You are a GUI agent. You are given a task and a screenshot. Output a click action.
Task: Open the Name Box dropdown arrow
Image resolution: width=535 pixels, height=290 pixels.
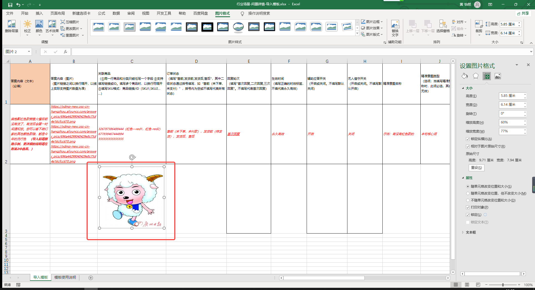point(29,52)
